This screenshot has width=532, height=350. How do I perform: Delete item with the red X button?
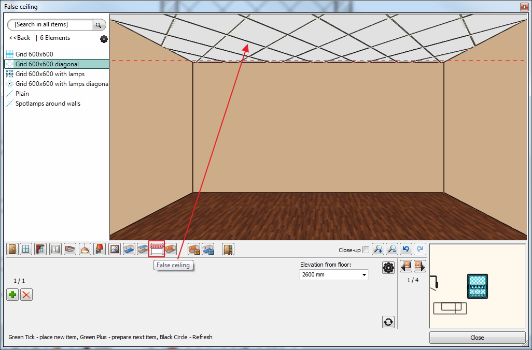point(26,295)
